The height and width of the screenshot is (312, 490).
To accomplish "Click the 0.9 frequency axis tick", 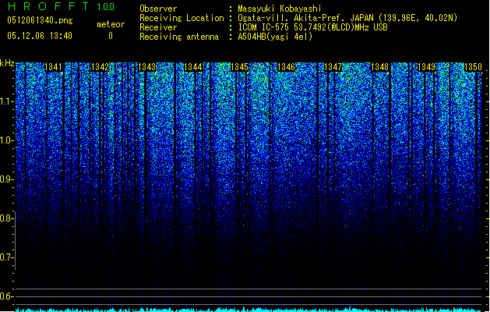I will tap(6, 179).
